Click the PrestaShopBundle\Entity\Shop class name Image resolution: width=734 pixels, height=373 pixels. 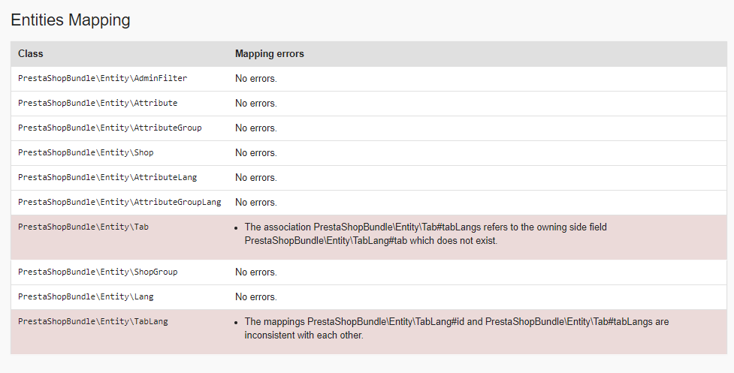tap(86, 152)
